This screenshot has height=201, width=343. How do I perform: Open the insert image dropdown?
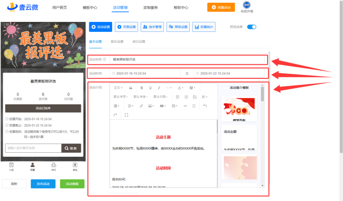151,106
